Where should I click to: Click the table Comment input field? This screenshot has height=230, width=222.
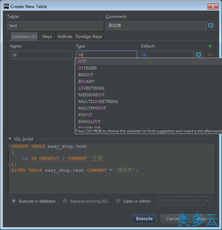(156, 26)
